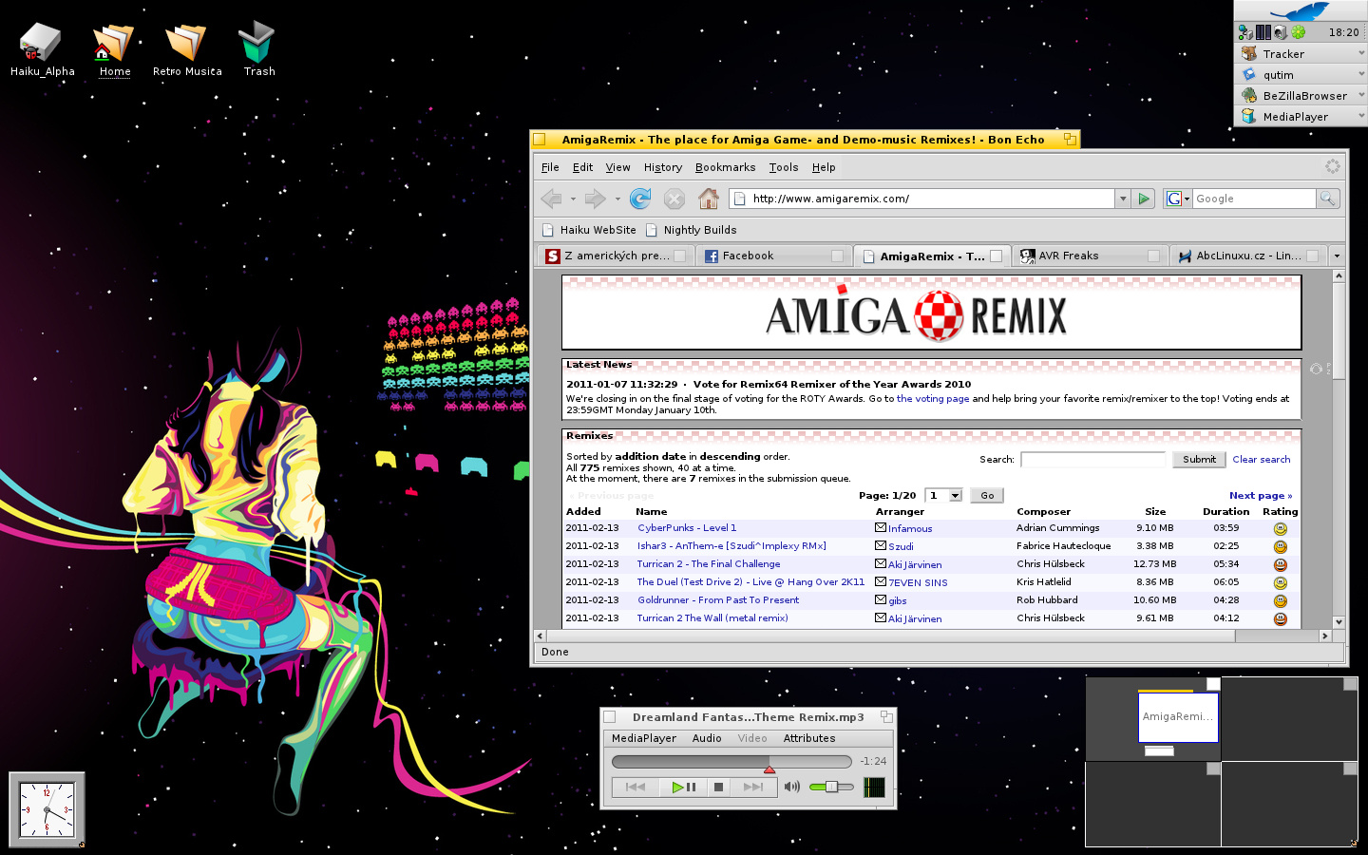Click the Submit search button
This screenshot has width=1368, height=855.
(x=1199, y=460)
